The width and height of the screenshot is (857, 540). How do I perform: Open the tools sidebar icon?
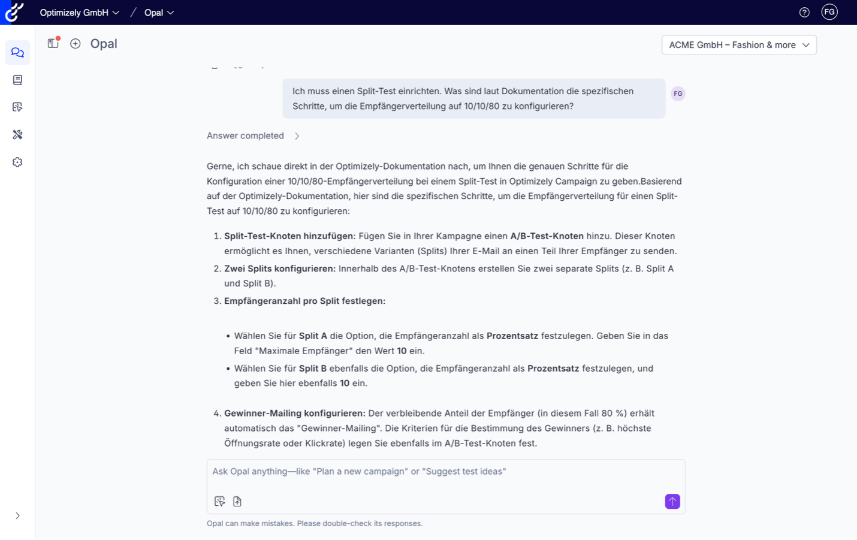click(17, 135)
